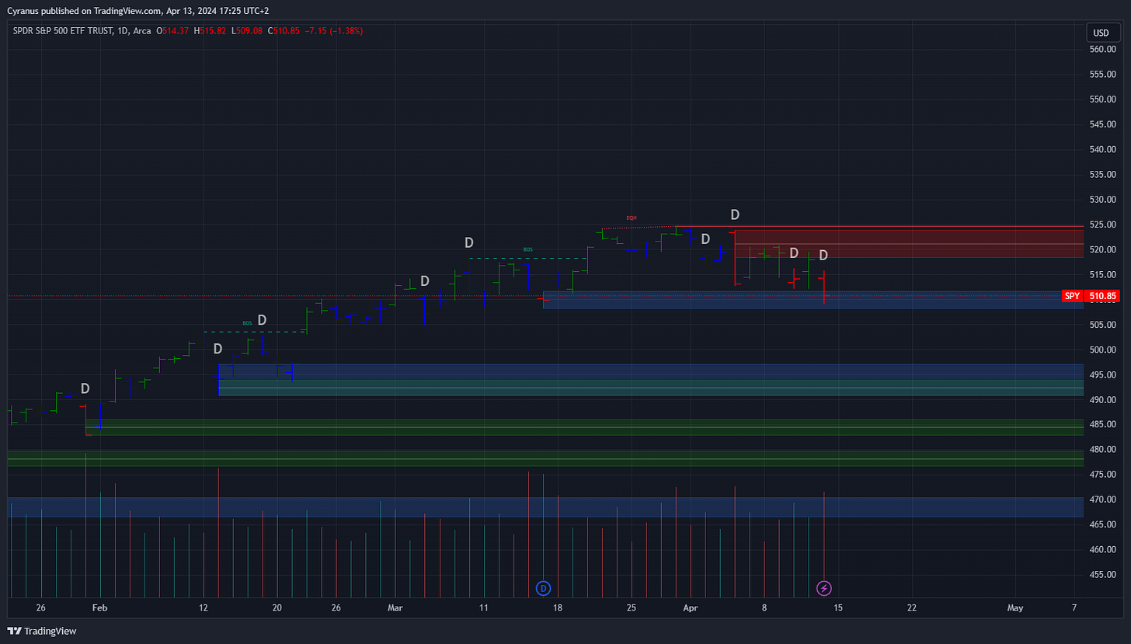The height and width of the screenshot is (644, 1131).
Task: Click the 460.00 price axis label
Action: (x=1103, y=549)
